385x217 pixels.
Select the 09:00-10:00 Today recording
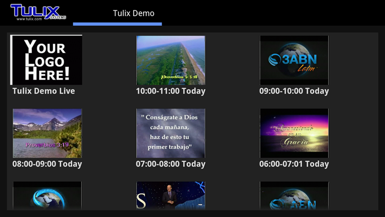click(x=294, y=91)
